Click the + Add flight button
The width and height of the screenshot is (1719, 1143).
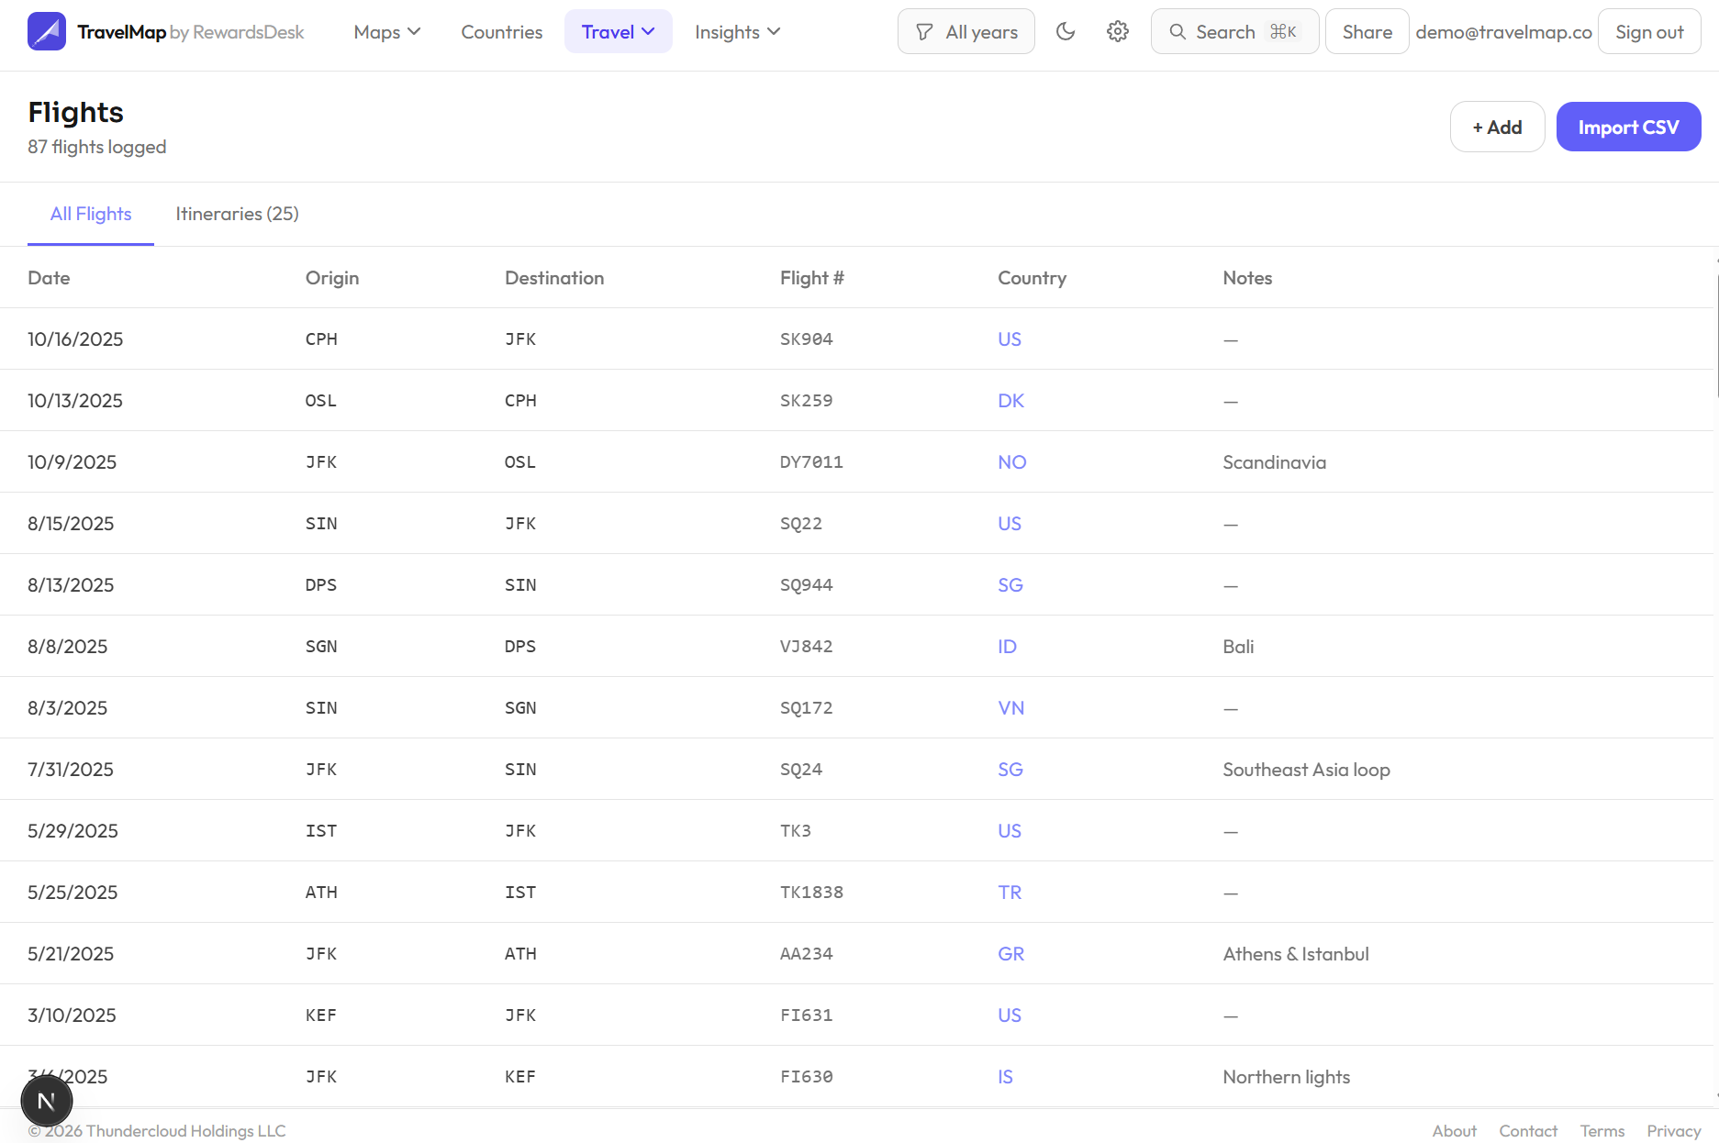pos(1496,128)
